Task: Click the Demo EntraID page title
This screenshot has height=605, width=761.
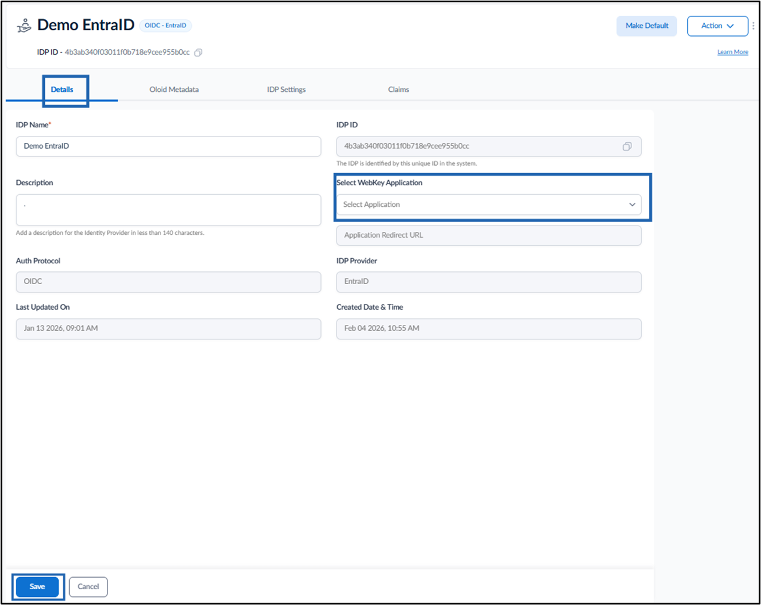Action: tap(86, 25)
